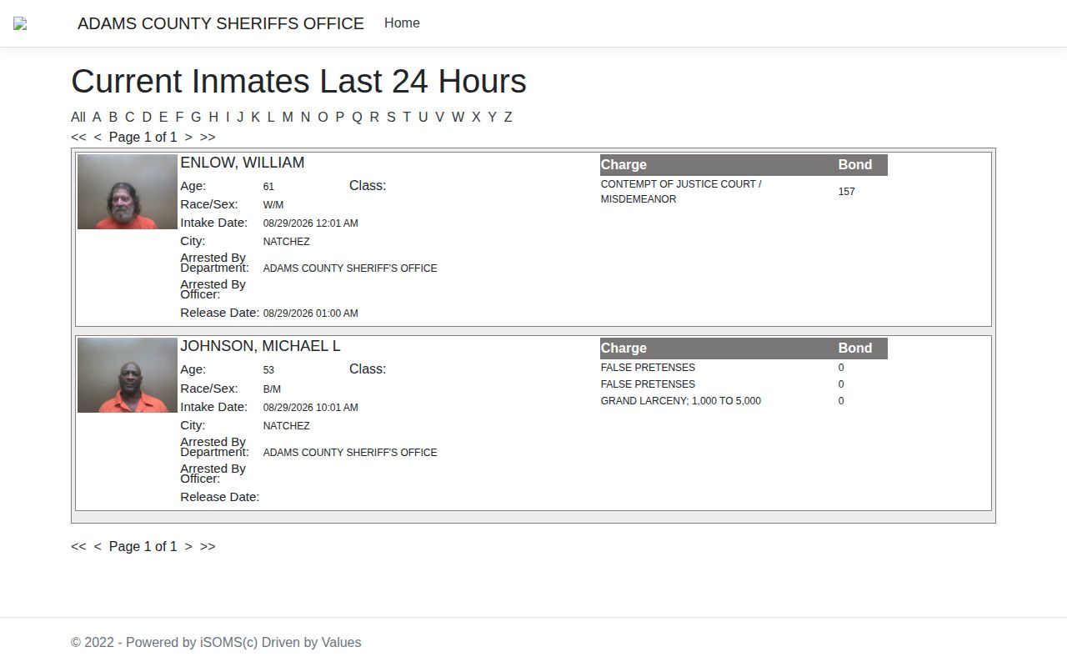The height and width of the screenshot is (667, 1067).
Task: Click race/sex value B/M
Action: [x=272, y=389]
